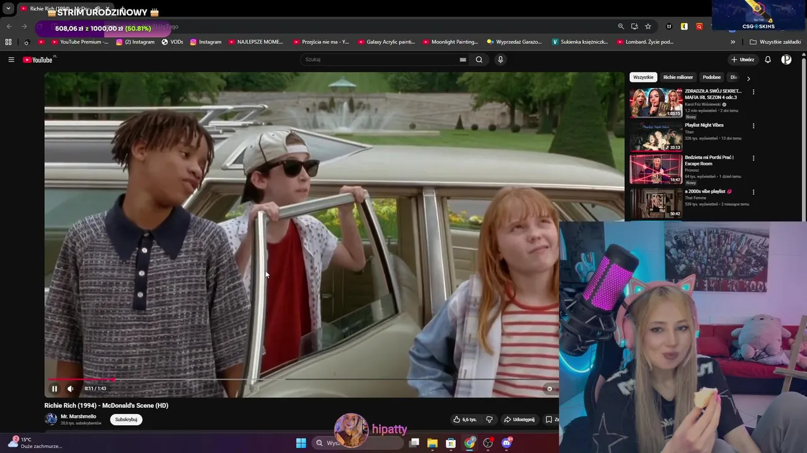This screenshot has height=453, width=807.
Task: Open the (2) Instagram bookmark
Action: 135,42
